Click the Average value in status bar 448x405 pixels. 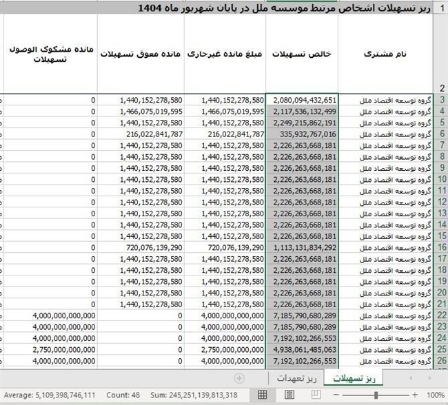(49, 395)
